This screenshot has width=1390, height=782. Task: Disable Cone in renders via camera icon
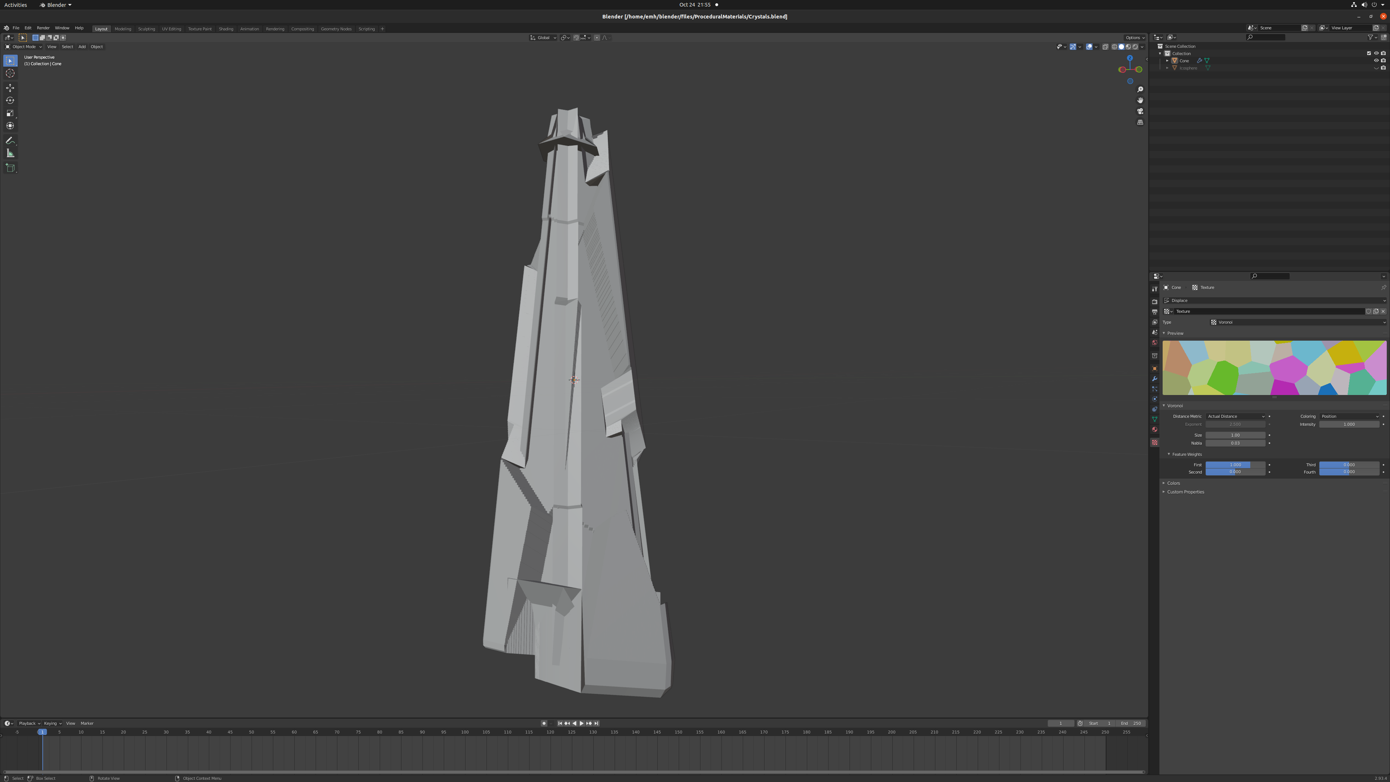(1383, 60)
